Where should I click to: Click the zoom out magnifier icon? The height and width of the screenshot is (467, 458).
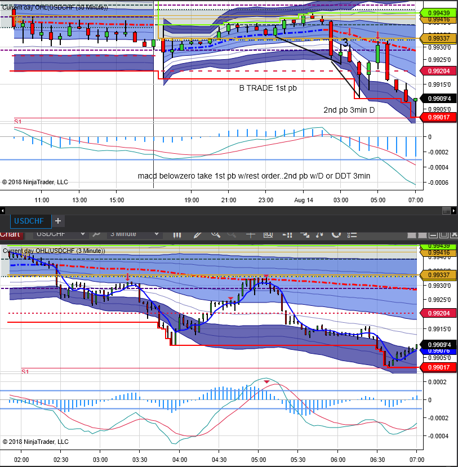pos(232,235)
